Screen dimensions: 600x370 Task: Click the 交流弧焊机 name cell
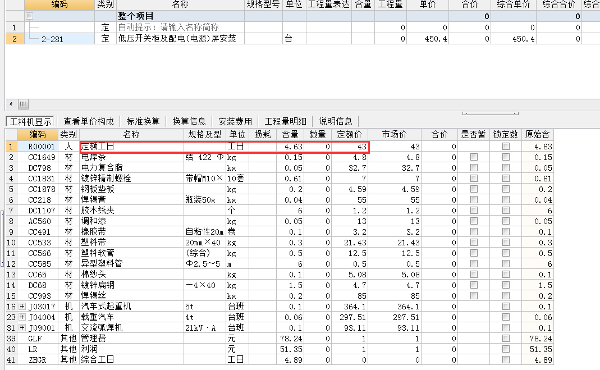pyautogui.click(x=132, y=328)
